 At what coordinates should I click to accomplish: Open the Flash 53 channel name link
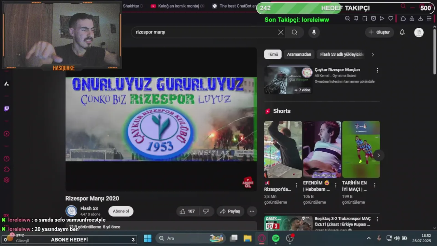(89, 208)
